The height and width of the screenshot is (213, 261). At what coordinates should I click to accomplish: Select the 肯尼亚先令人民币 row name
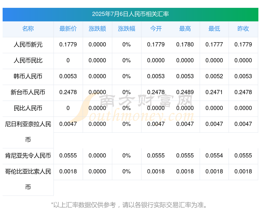(28, 156)
